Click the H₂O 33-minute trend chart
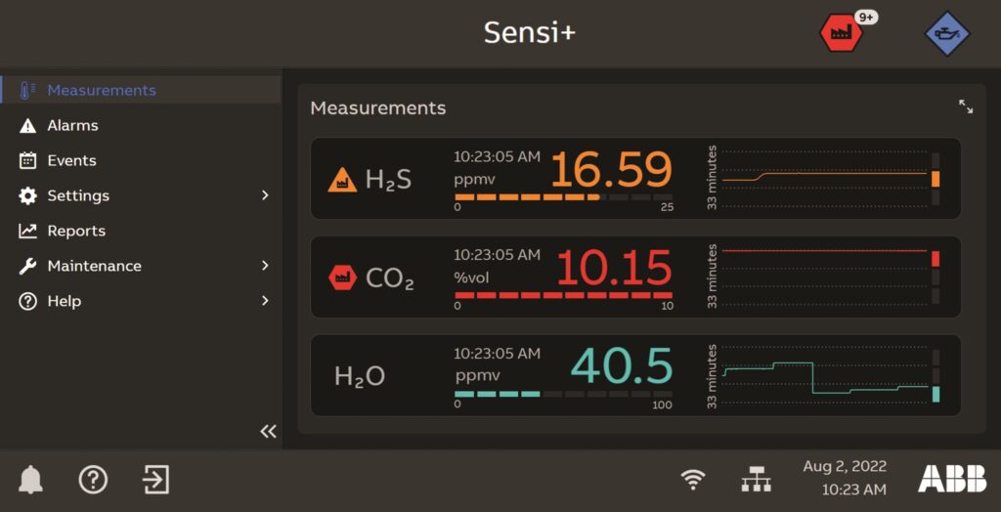This screenshot has width=1001, height=512. pyautogui.click(x=824, y=375)
